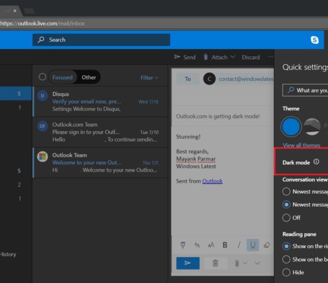Click the magnifier icon in Search bar
The image size is (328, 283).
[41, 40]
